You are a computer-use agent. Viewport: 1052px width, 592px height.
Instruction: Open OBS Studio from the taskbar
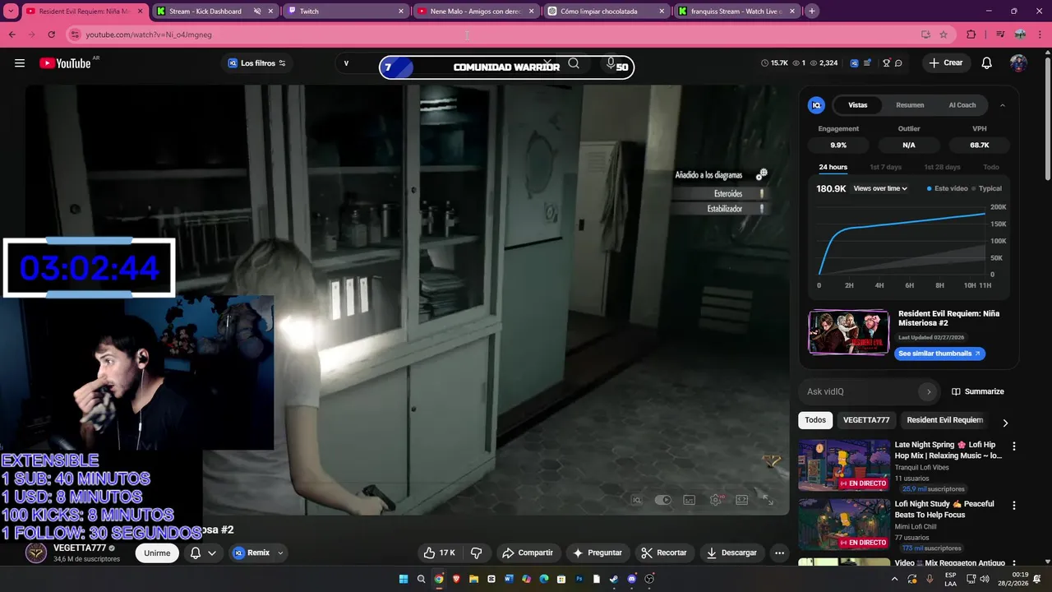[649, 579]
